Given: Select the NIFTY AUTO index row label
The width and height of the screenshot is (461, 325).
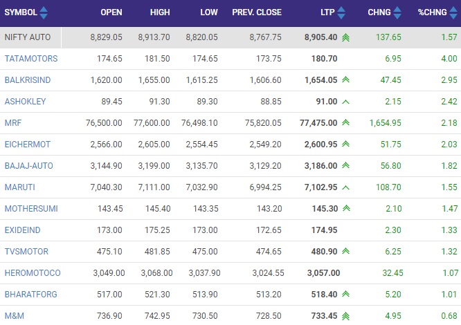Looking at the screenshot, I should point(28,37).
